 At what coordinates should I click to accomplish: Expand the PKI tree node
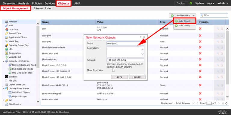4,100
